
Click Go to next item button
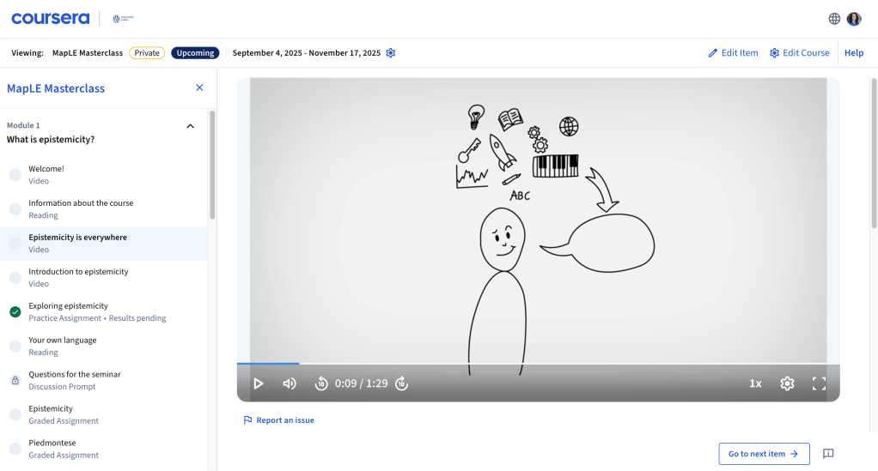[764, 454]
